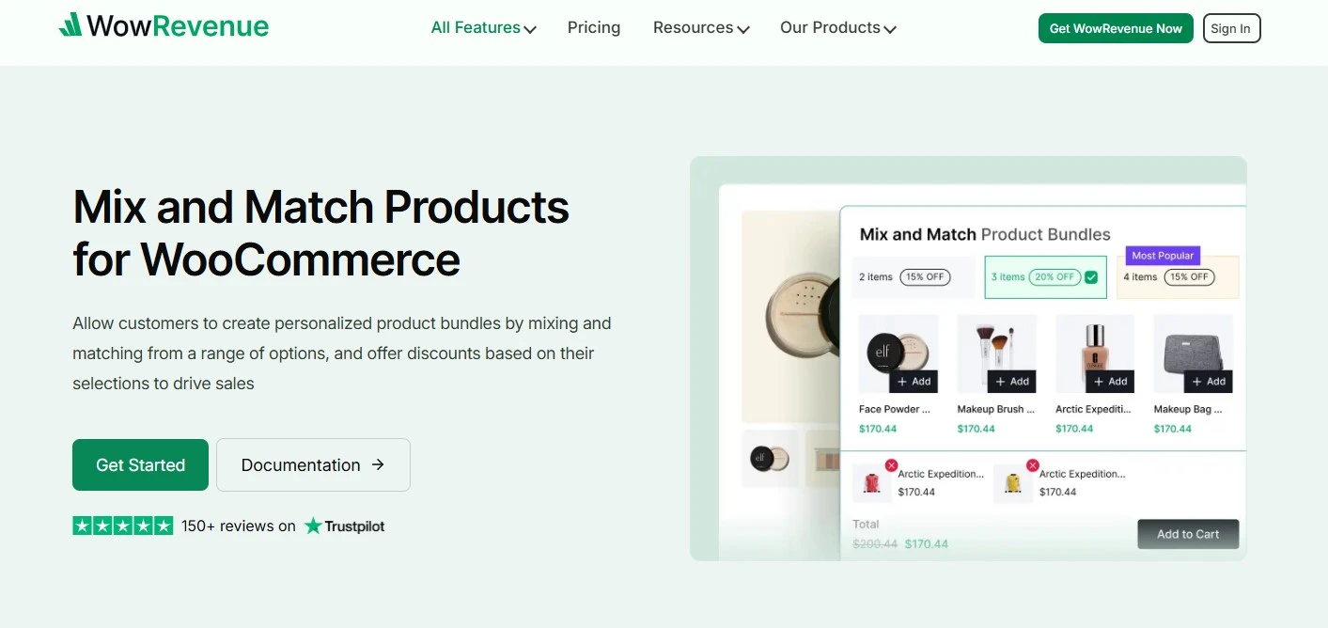Click the Get Started button
This screenshot has width=1328, height=628.
coord(140,464)
